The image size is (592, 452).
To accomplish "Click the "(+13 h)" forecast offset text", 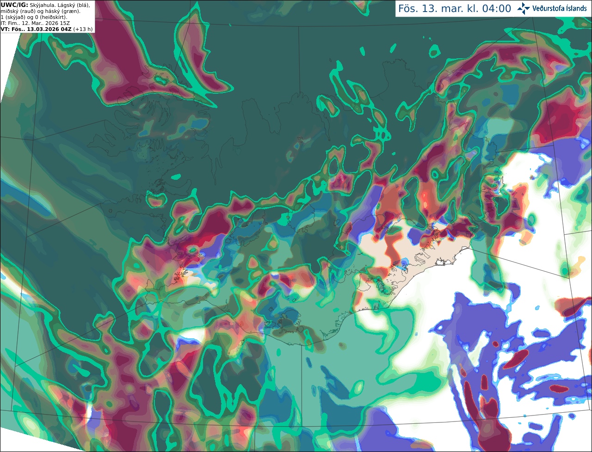I will tap(83, 29).
